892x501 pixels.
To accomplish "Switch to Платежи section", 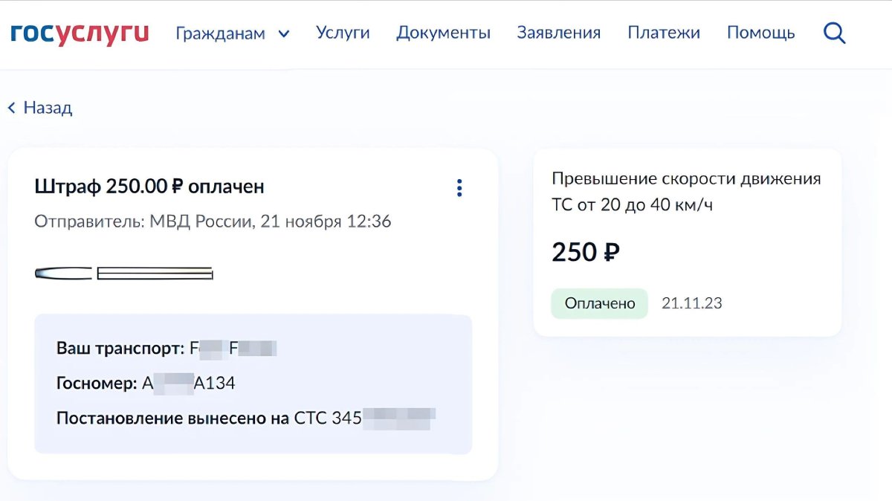I will pos(664,33).
